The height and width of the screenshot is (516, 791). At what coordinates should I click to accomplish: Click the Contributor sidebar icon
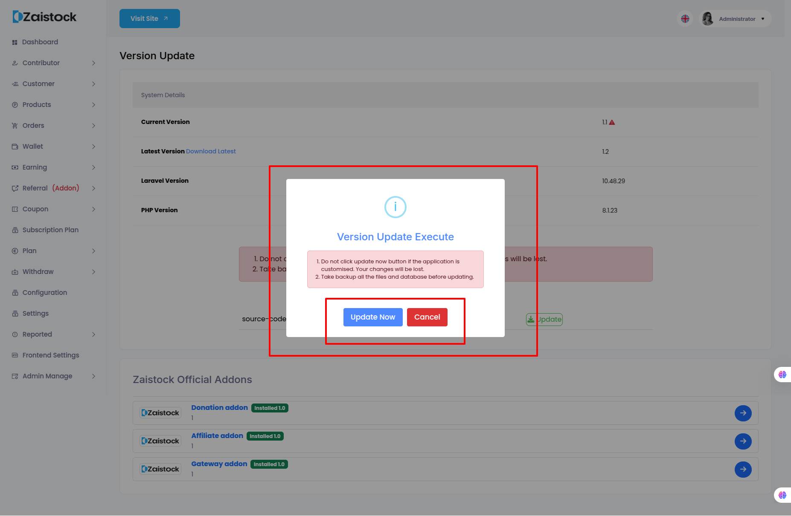click(x=15, y=63)
